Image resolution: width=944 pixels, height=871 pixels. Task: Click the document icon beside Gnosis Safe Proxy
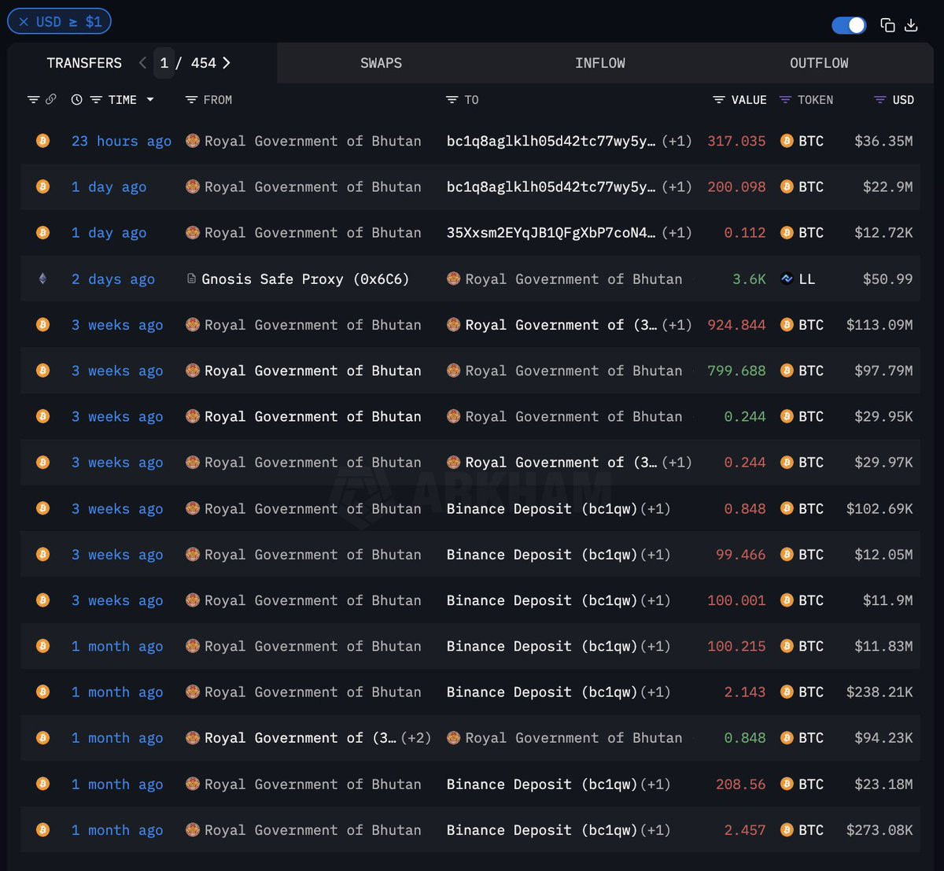191,279
